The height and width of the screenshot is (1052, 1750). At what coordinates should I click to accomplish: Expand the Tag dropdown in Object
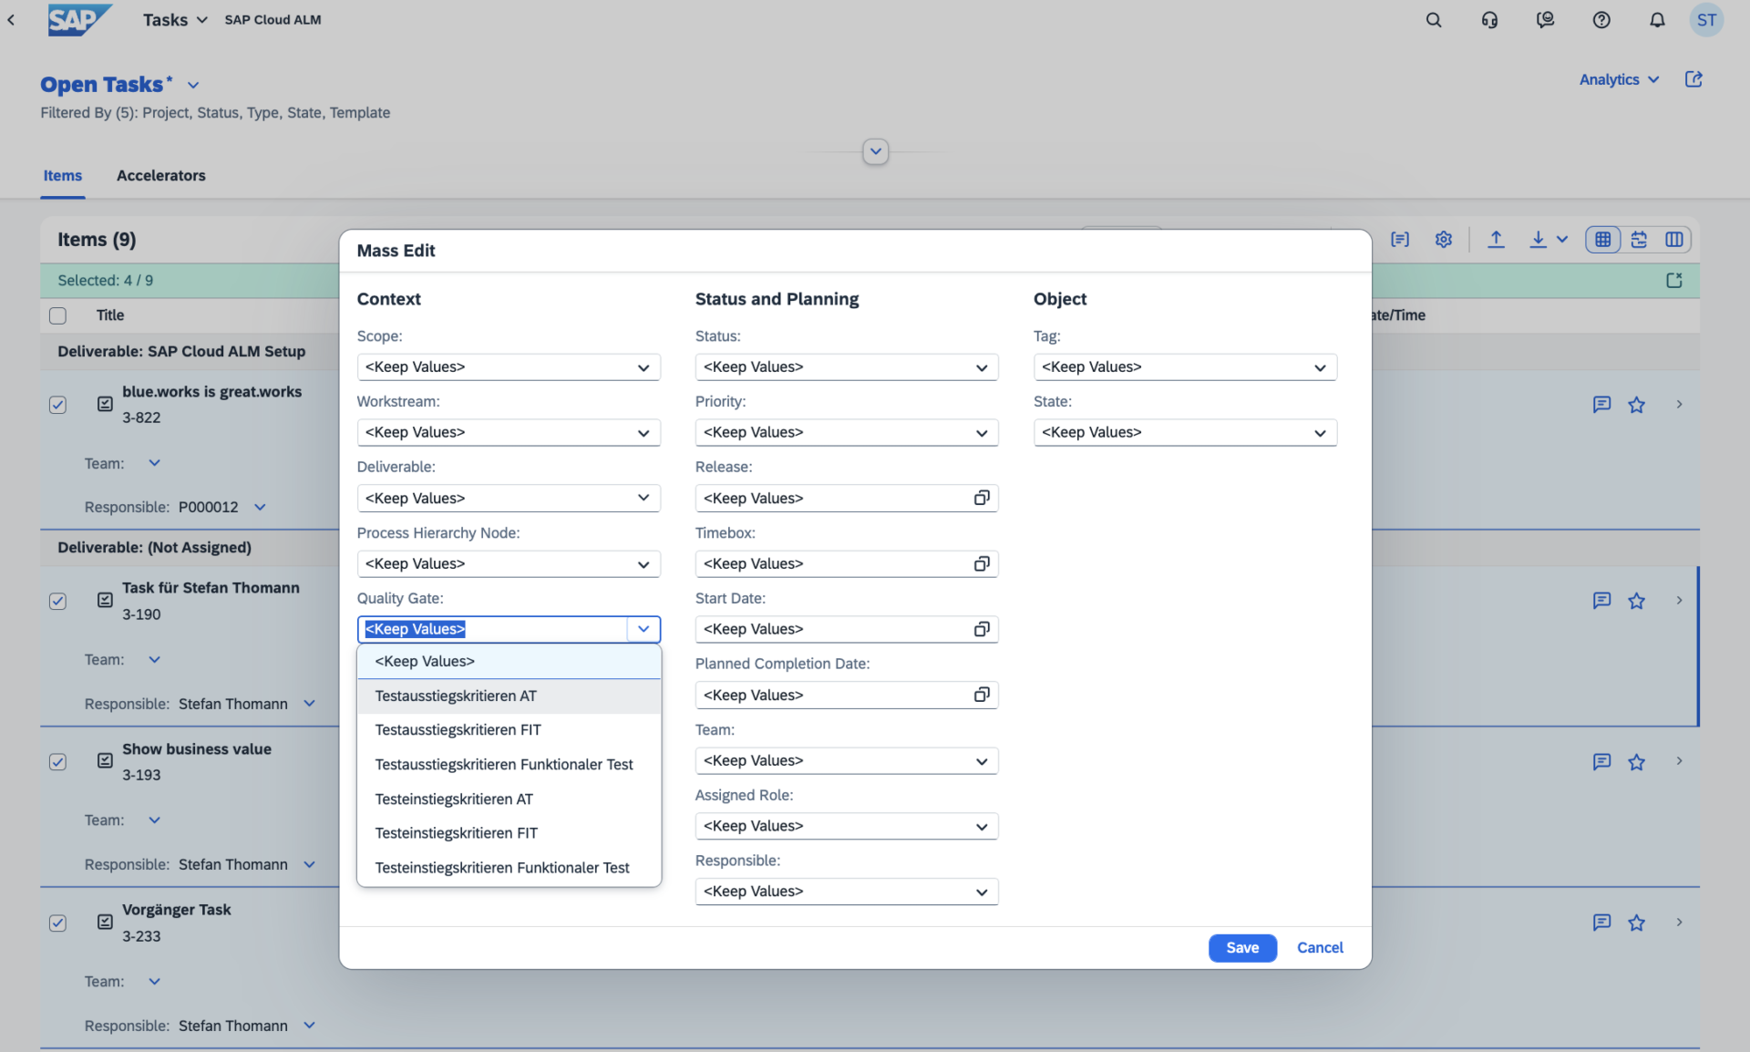click(x=1320, y=367)
